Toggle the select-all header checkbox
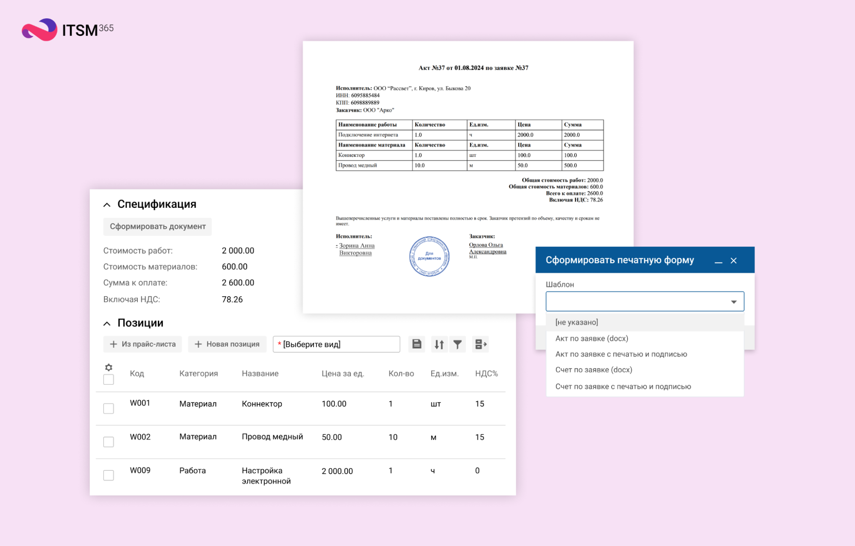The height and width of the screenshot is (546, 855). pyautogui.click(x=109, y=380)
